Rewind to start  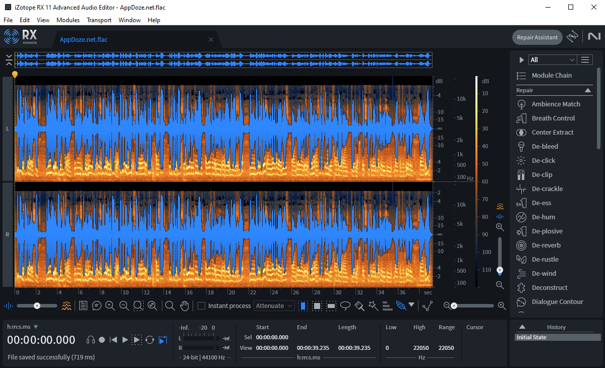[113, 340]
